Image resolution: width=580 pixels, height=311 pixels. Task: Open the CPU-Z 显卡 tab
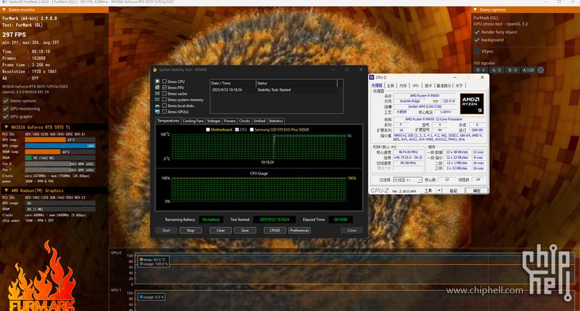tap(428, 86)
